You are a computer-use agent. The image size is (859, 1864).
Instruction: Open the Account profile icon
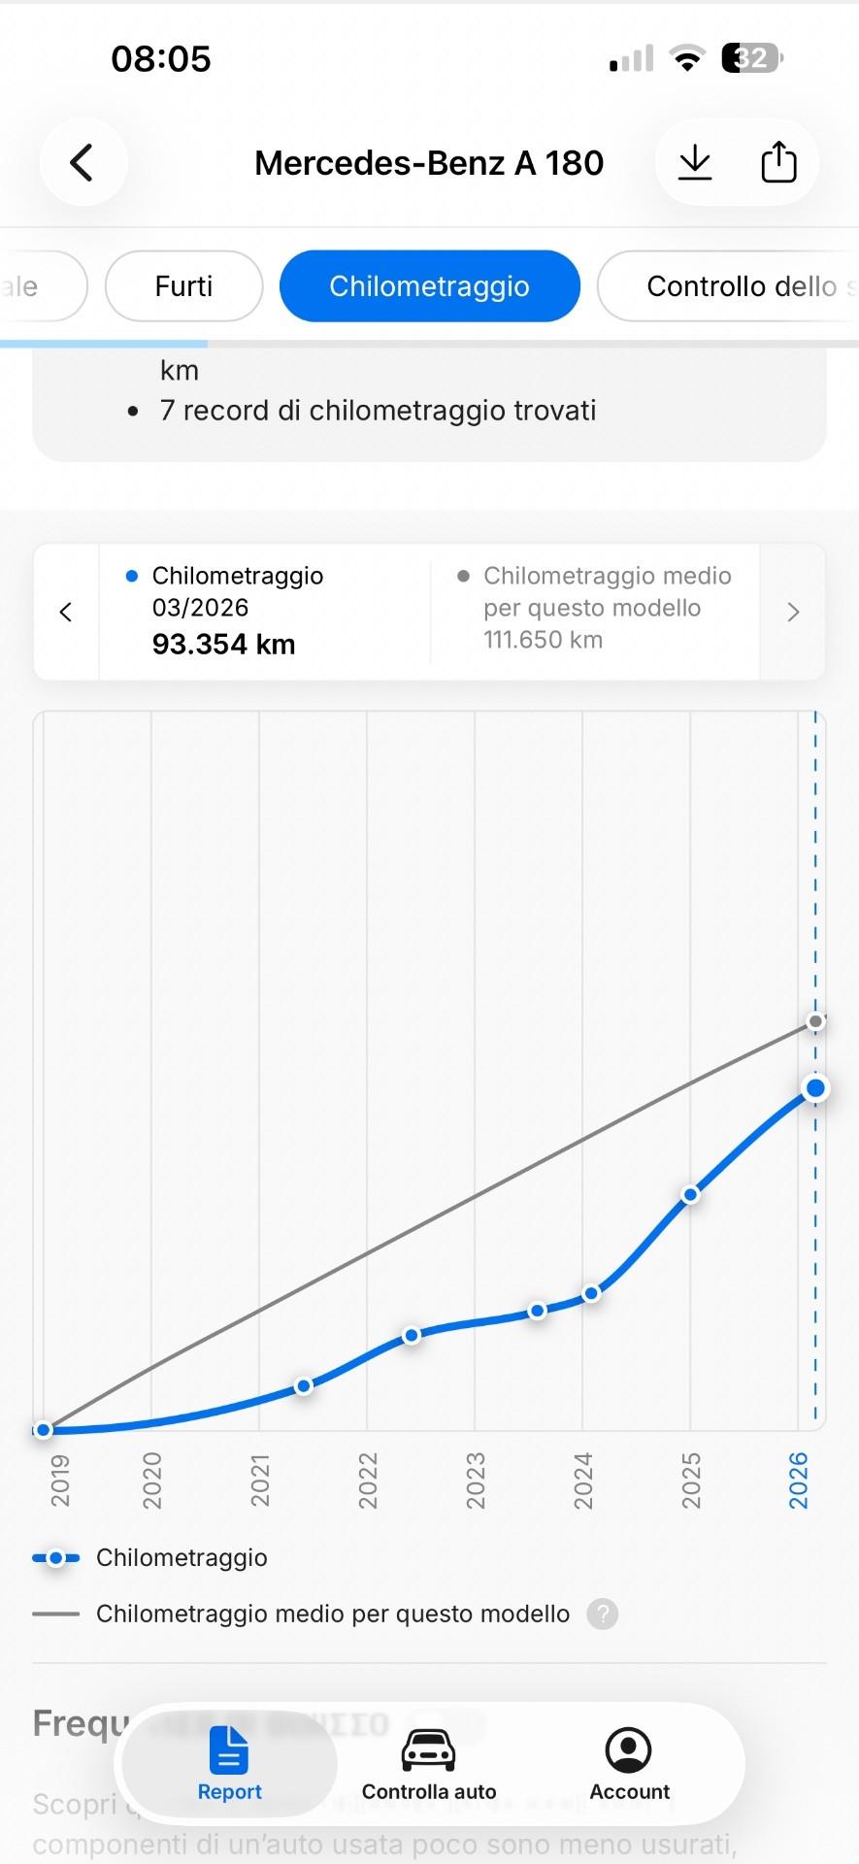coord(629,1750)
